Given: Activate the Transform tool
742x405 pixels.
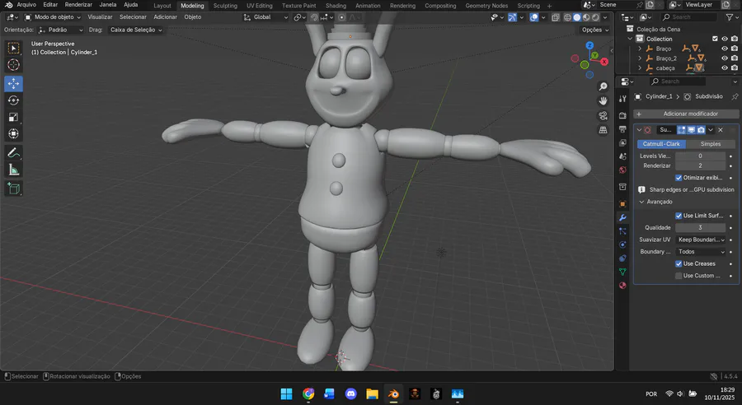Looking at the screenshot, I should click(13, 133).
